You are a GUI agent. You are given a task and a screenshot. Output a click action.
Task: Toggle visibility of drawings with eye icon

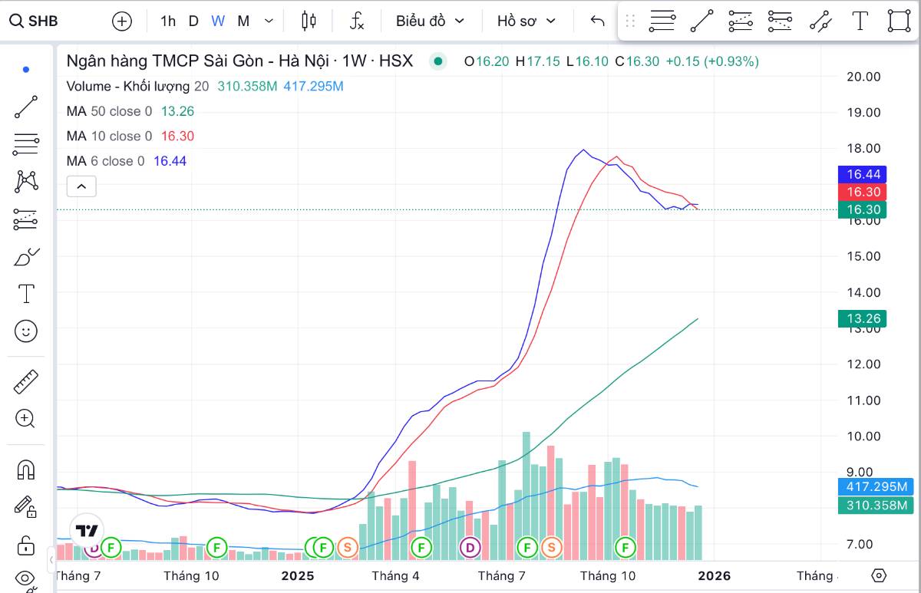26,578
